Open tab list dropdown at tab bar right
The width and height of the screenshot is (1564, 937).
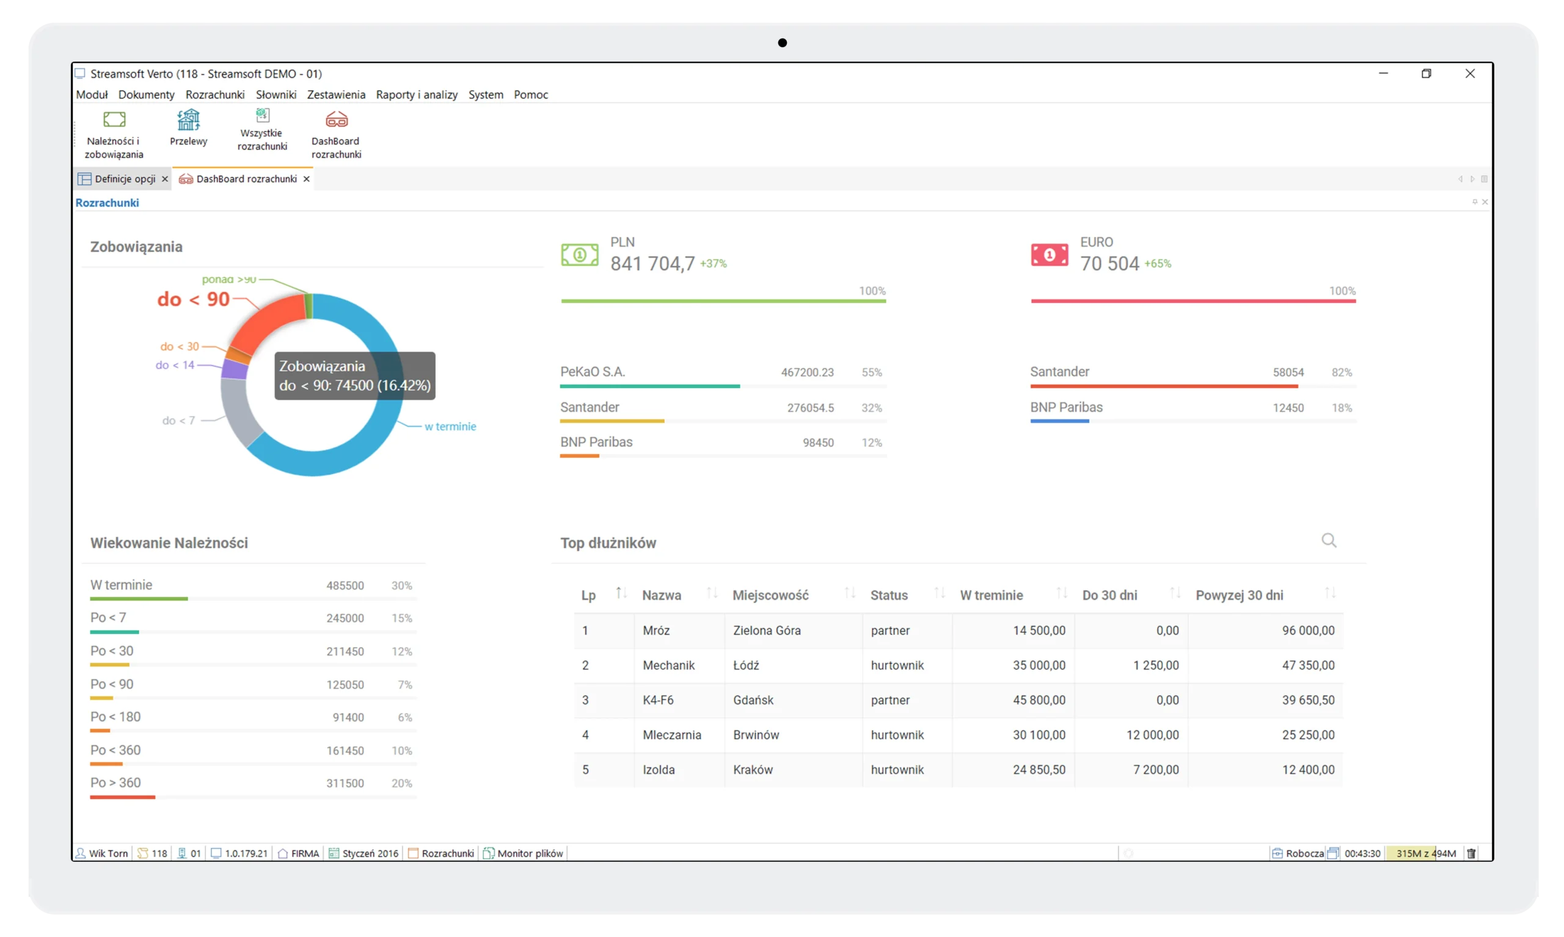(1484, 179)
